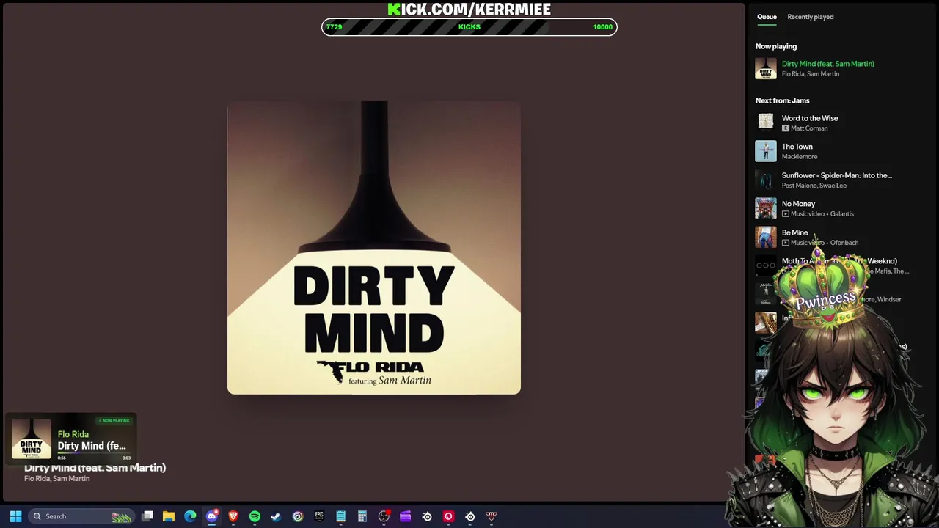Click the Kicks goal progress bar
The height and width of the screenshot is (528, 939).
coord(469,27)
